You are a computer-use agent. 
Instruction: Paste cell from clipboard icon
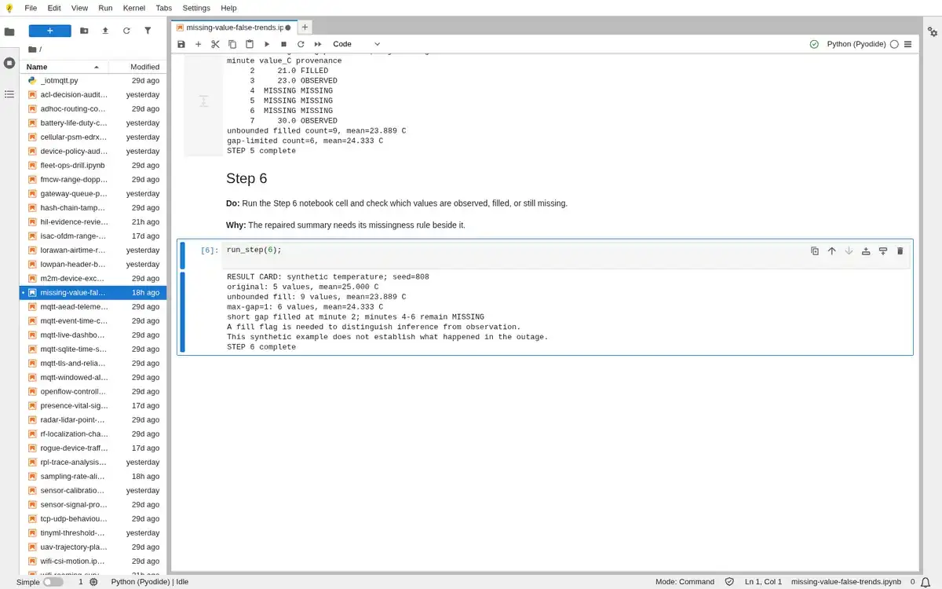coord(250,45)
